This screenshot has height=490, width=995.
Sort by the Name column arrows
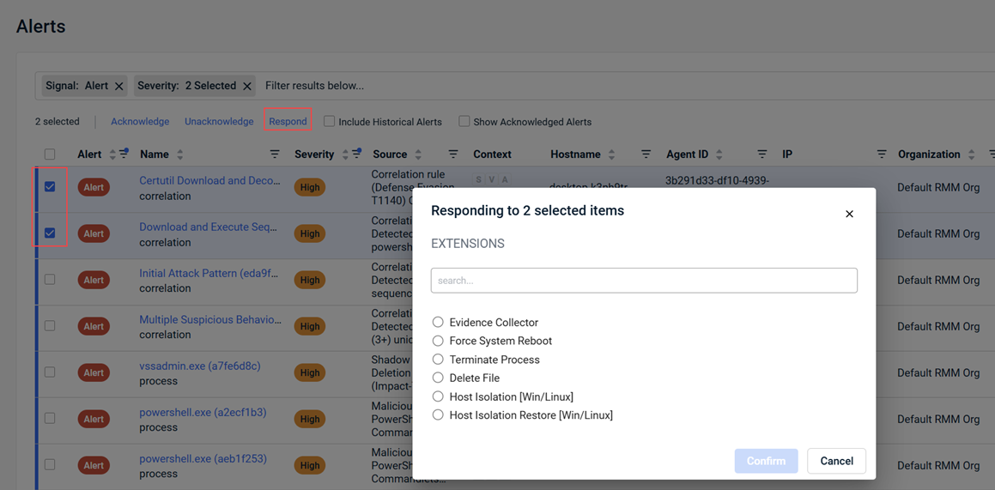coord(179,154)
